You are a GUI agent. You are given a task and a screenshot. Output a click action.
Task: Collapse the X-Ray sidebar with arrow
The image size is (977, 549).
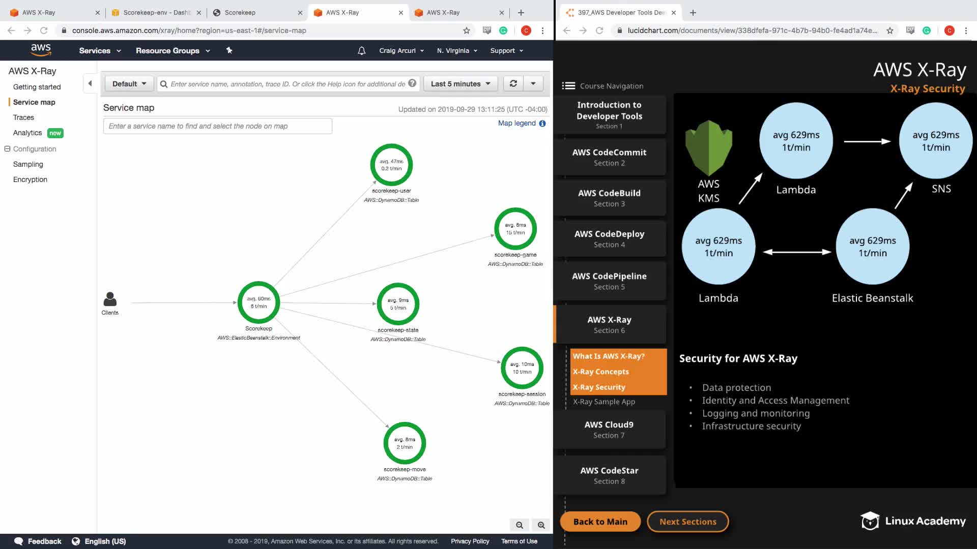point(90,83)
